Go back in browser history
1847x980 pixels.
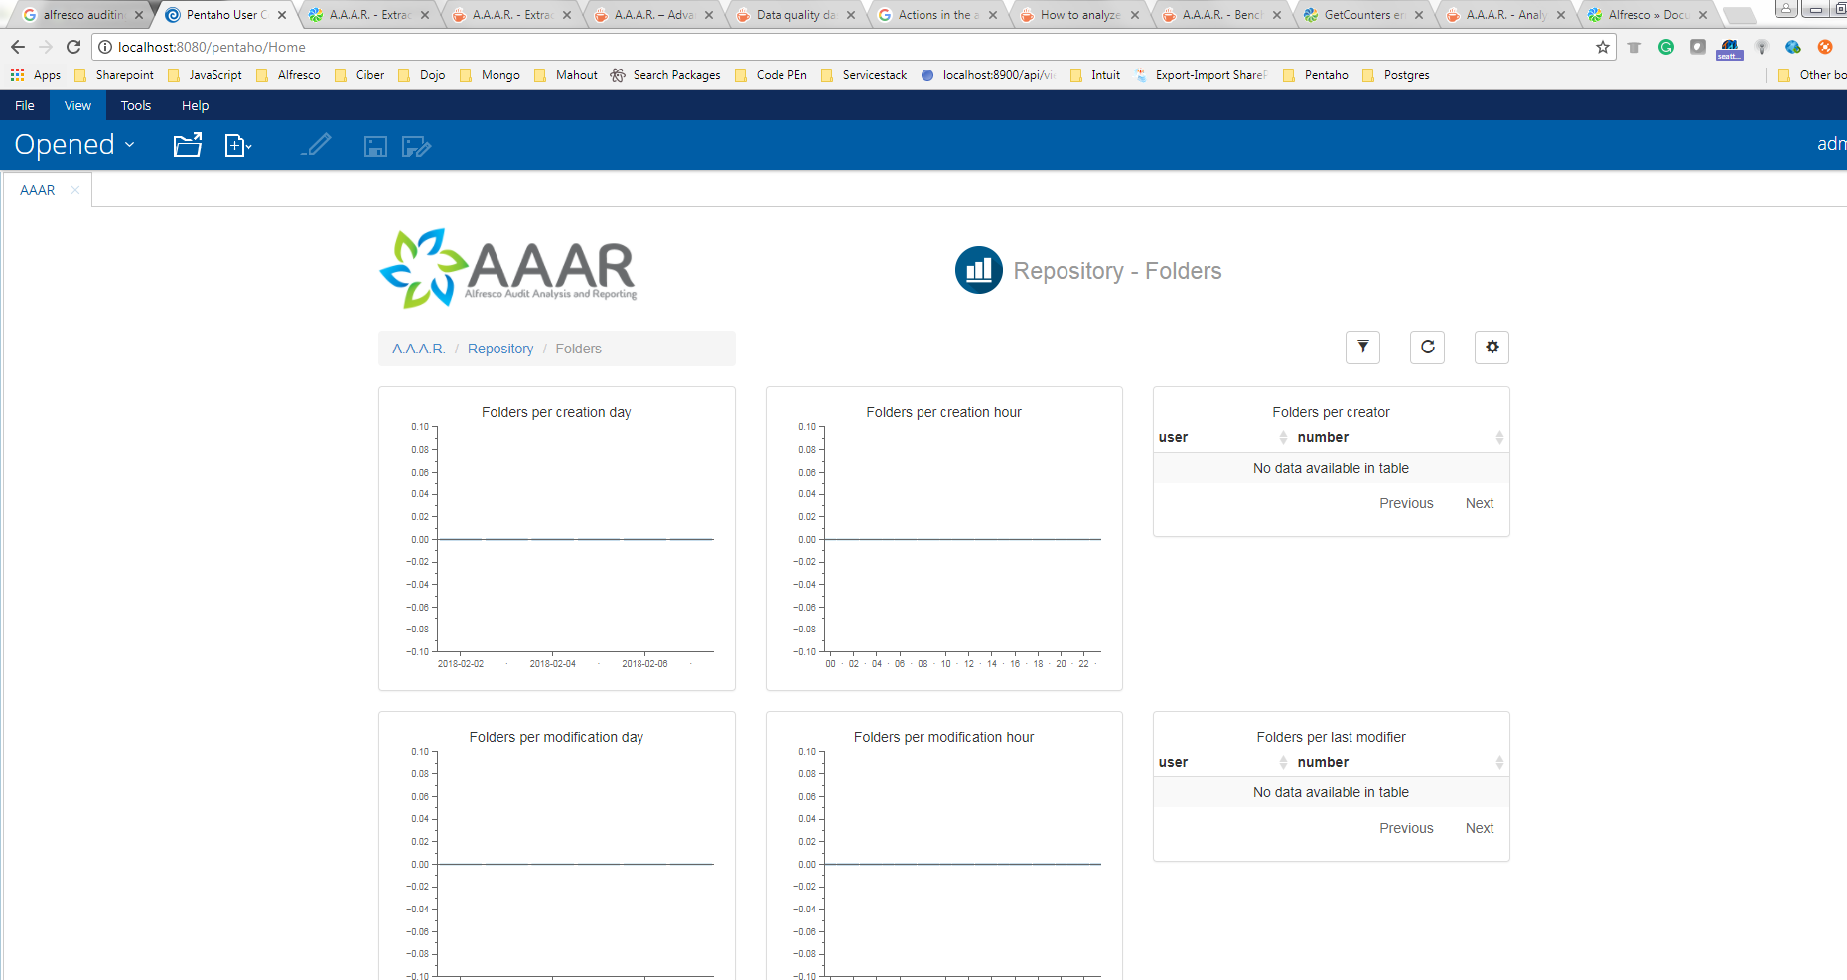[18, 47]
